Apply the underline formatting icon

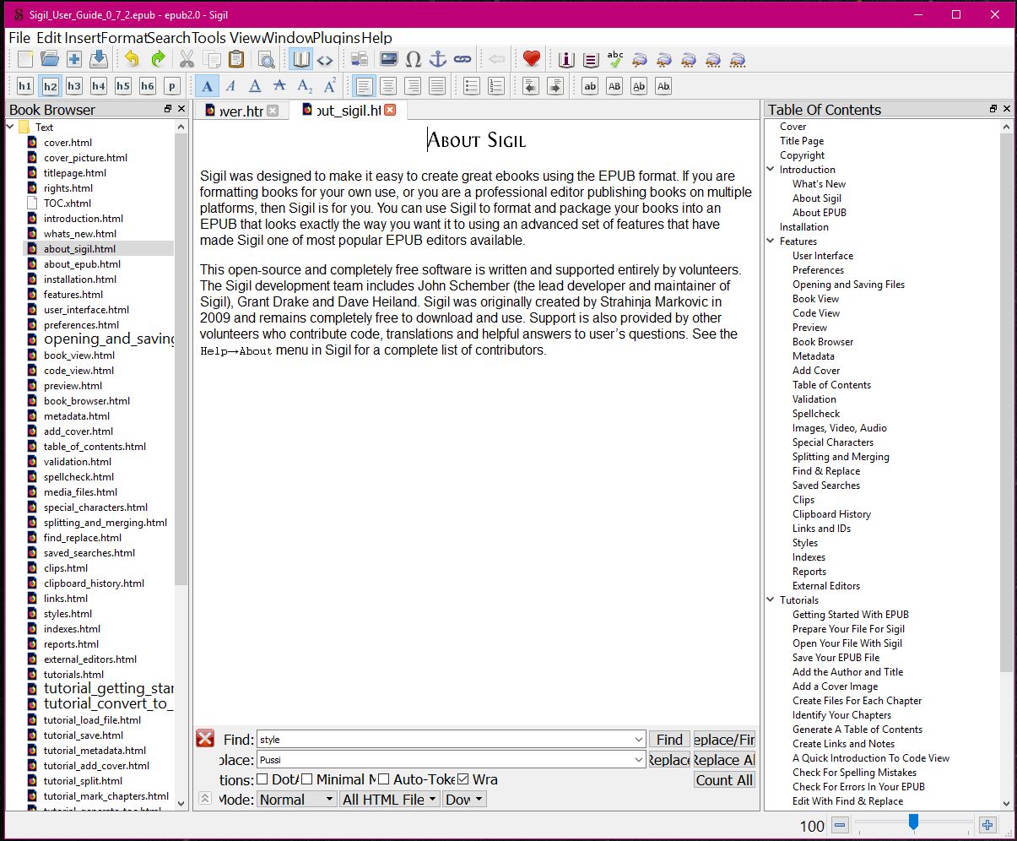tap(255, 85)
